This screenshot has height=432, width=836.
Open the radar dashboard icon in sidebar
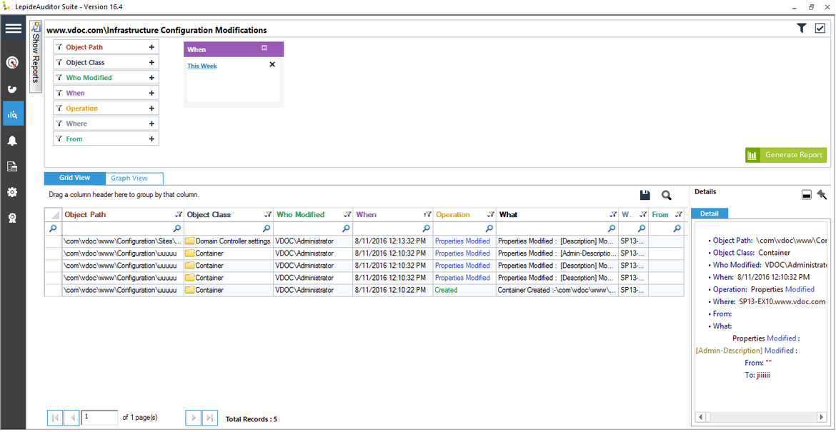pos(13,62)
